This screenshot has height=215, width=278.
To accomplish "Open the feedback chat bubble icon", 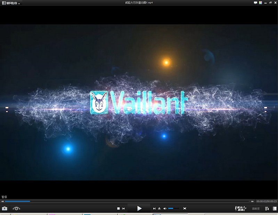I will (x=255, y=3).
